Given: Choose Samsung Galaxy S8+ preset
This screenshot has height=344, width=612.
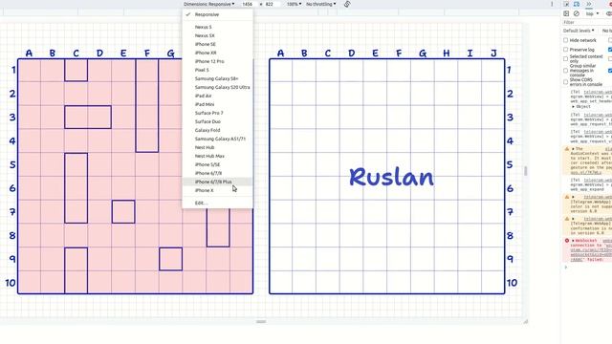Looking at the screenshot, I should point(217,78).
